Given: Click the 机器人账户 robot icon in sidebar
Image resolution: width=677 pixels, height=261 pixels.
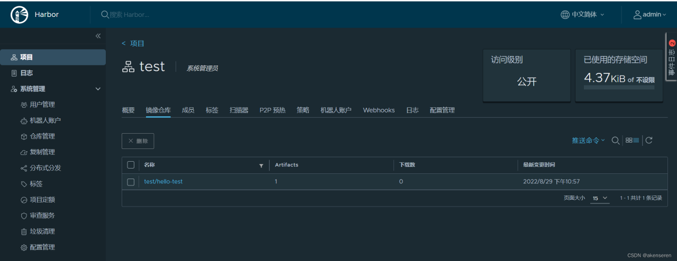Looking at the screenshot, I should point(24,120).
